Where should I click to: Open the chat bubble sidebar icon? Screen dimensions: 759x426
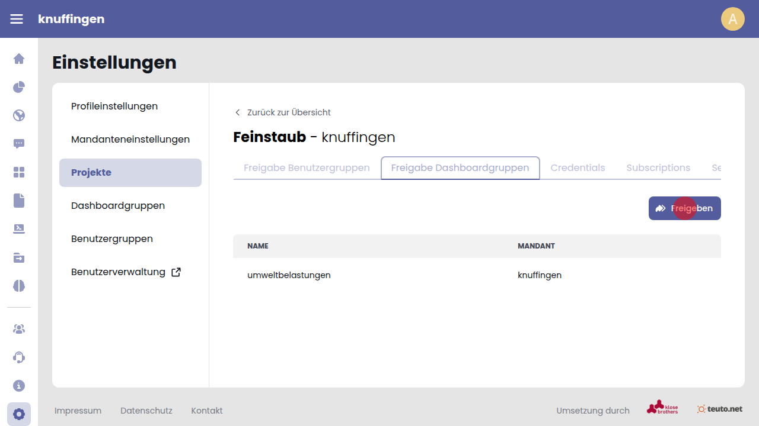(x=19, y=144)
